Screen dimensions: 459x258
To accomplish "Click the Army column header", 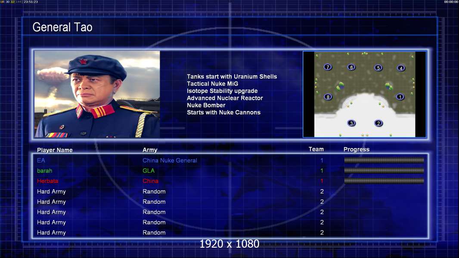I will [150, 150].
